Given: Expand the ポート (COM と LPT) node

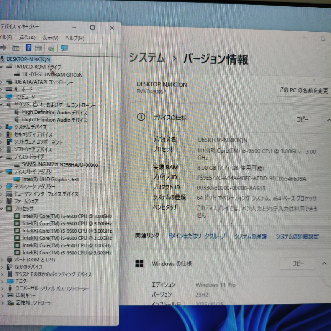Looking at the screenshot, I should pyautogui.click(x=2, y=260).
